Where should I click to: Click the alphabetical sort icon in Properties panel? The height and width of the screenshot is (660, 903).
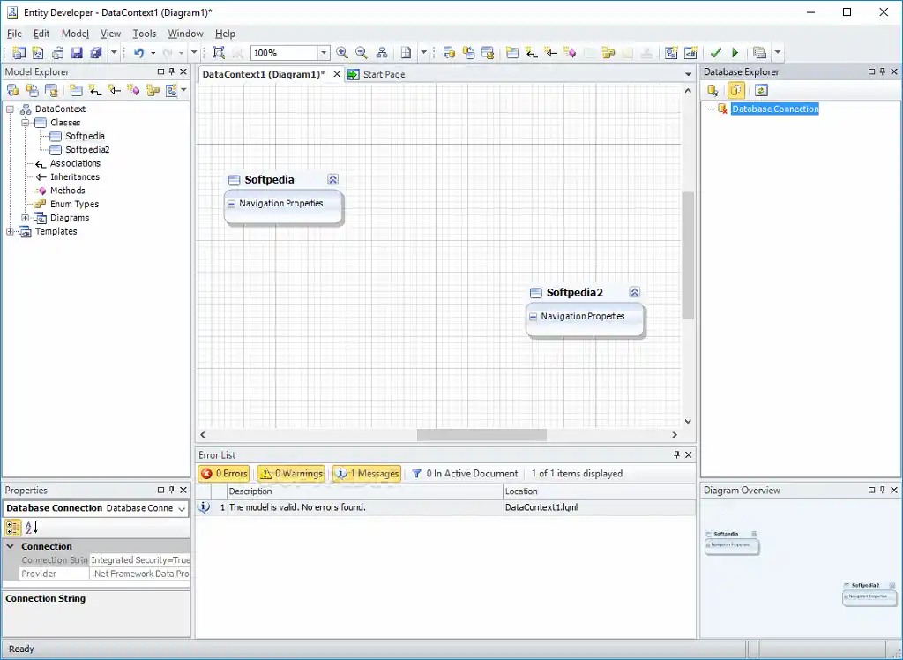(30, 528)
